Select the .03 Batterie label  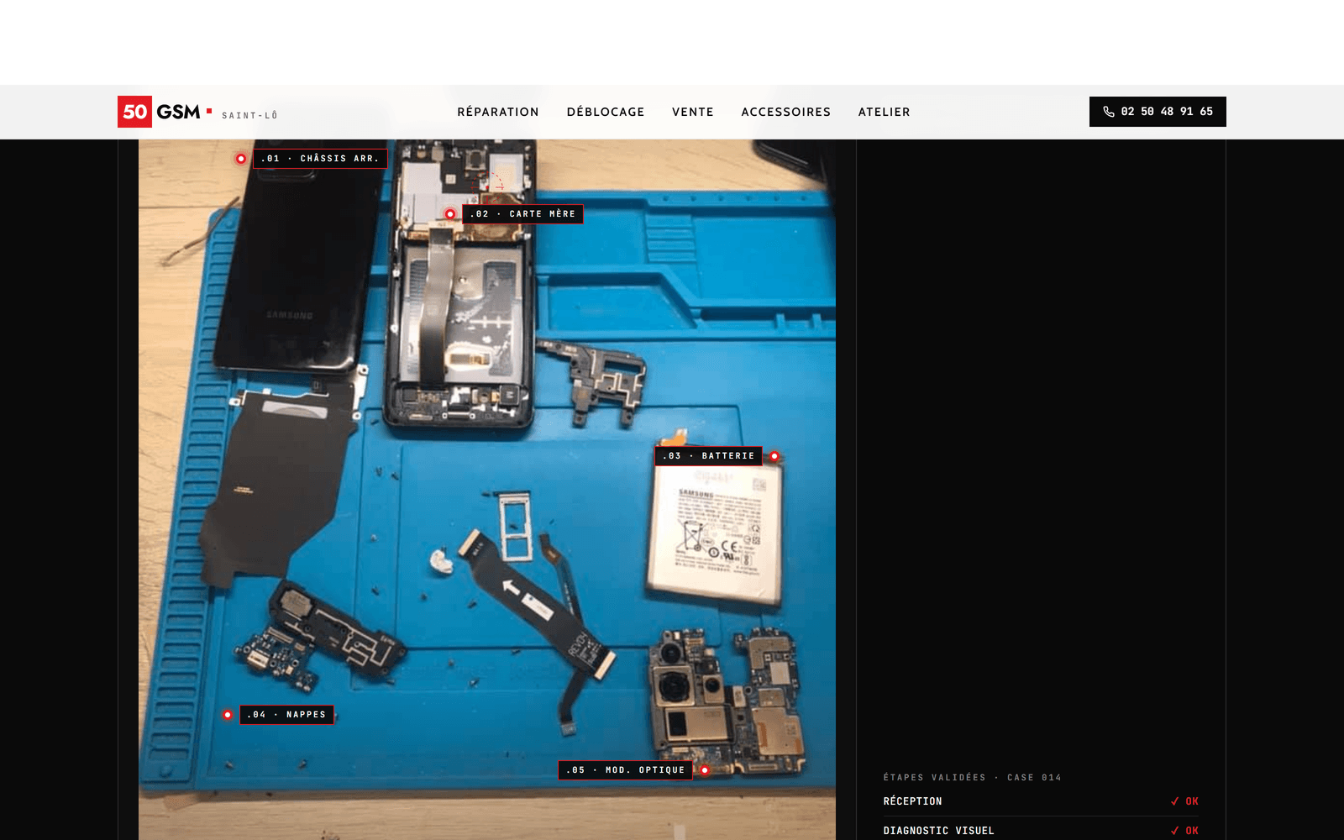(708, 456)
